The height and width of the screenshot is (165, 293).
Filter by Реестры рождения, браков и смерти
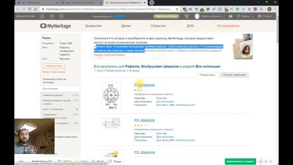pyautogui.click(x=60, y=102)
